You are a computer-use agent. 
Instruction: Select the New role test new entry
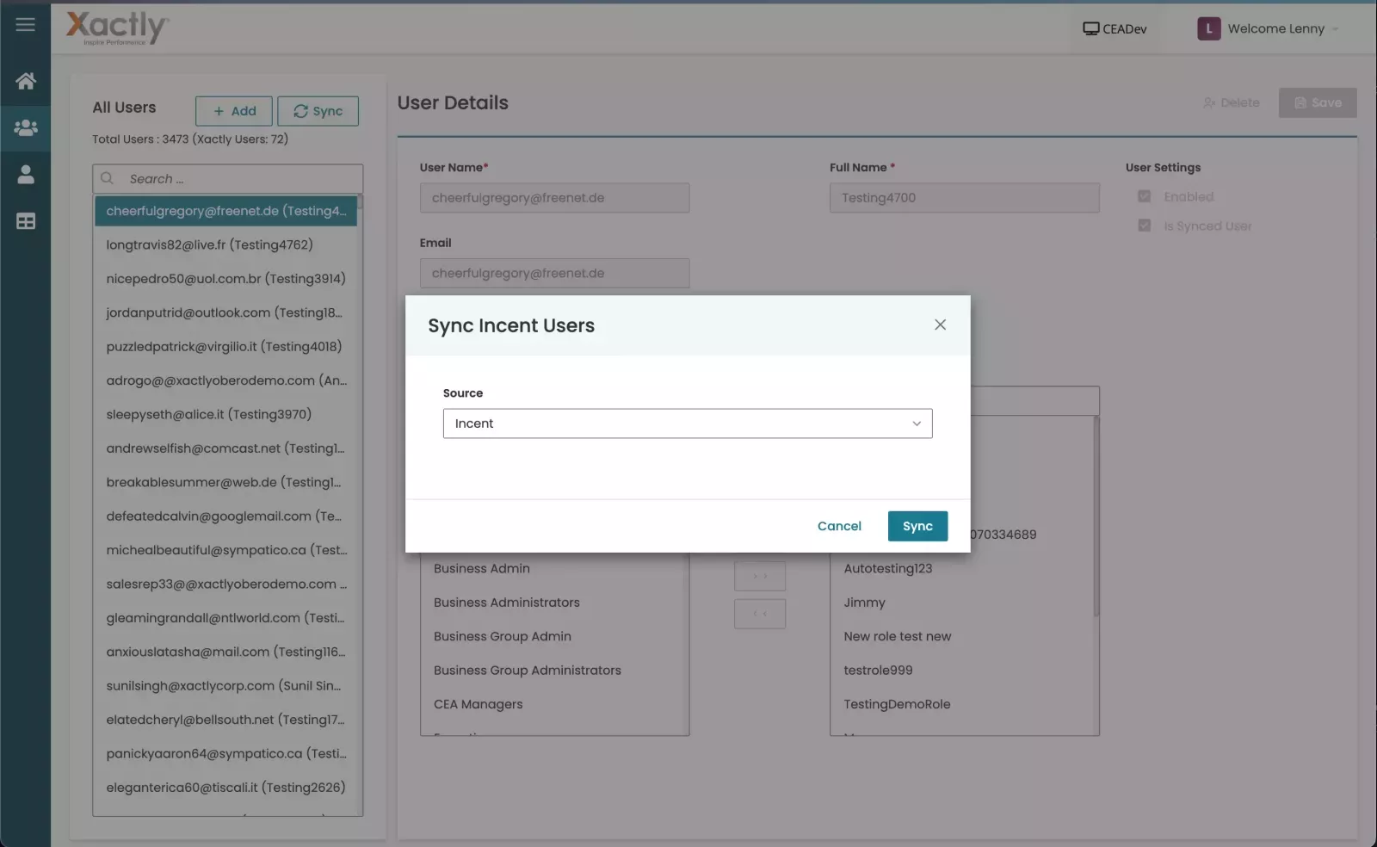tap(961, 636)
